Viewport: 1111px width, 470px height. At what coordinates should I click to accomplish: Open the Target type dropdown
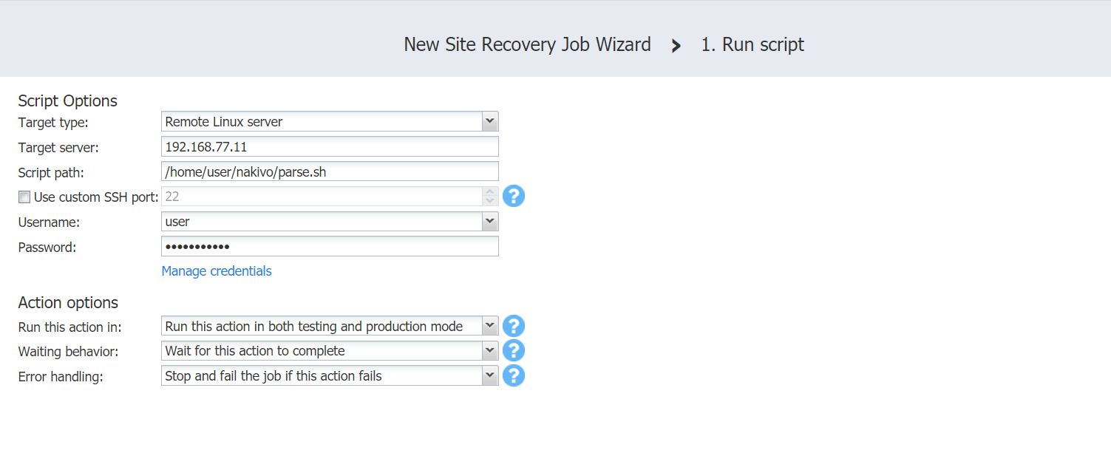tap(489, 121)
